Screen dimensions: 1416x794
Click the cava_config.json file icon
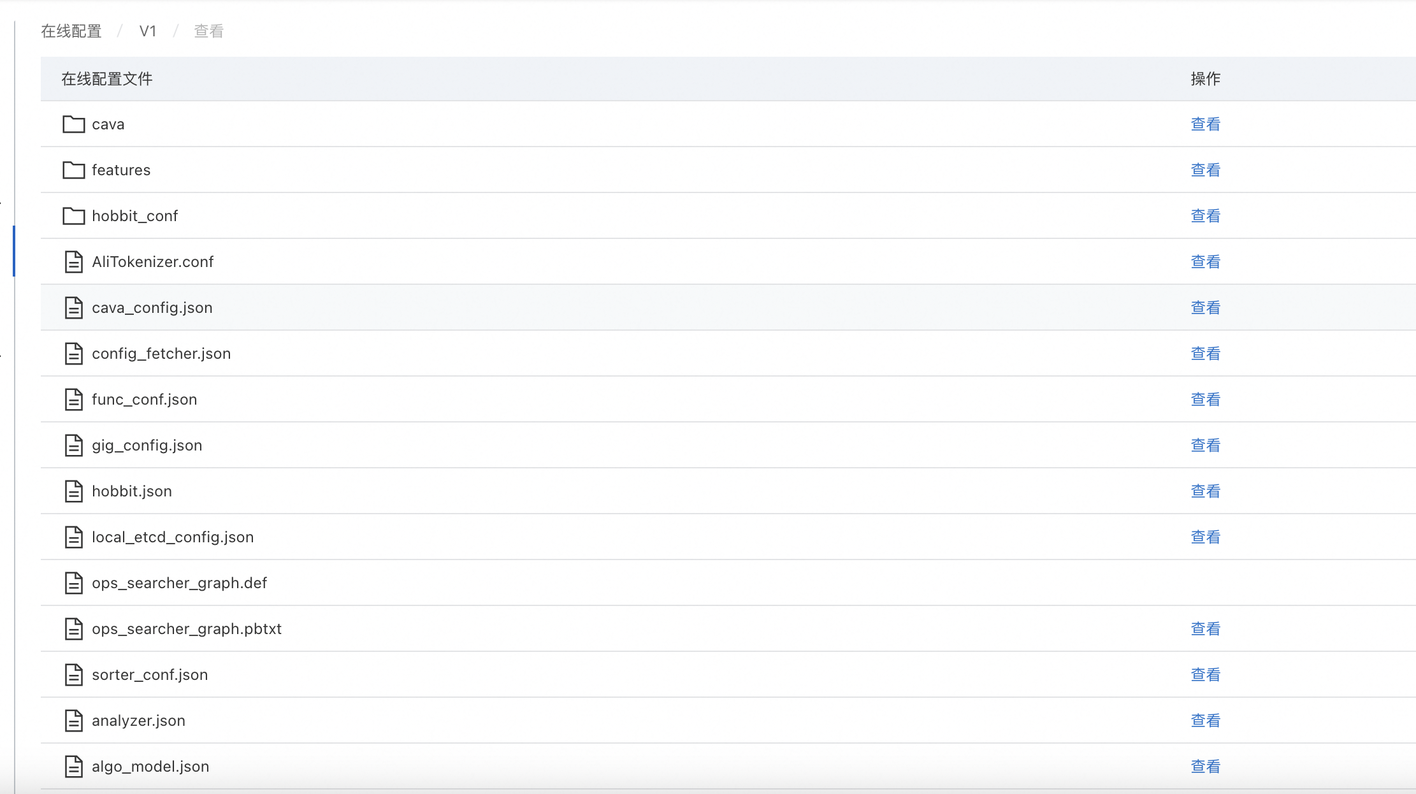pyautogui.click(x=74, y=308)
